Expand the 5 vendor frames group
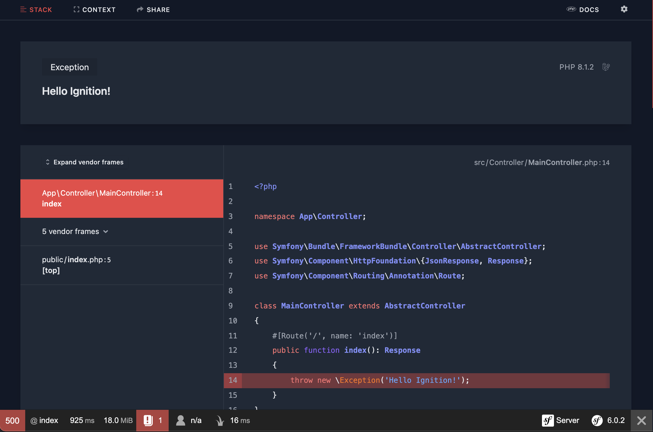Image resolution: width=653 pixels, height=432 pixels. (71, 232)
